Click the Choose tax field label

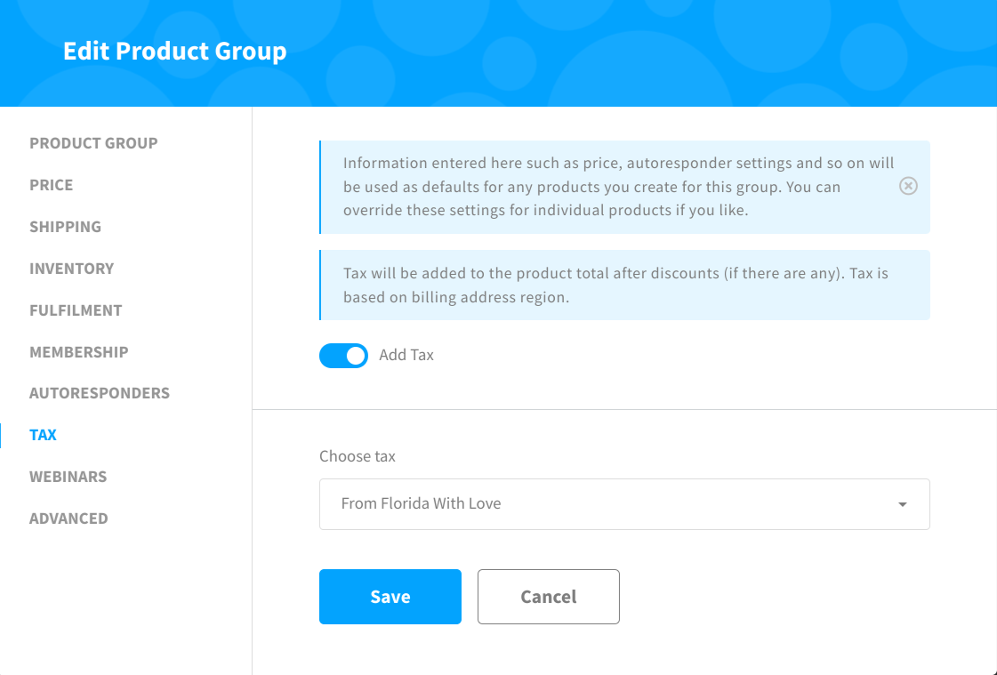tap(358, 456)
